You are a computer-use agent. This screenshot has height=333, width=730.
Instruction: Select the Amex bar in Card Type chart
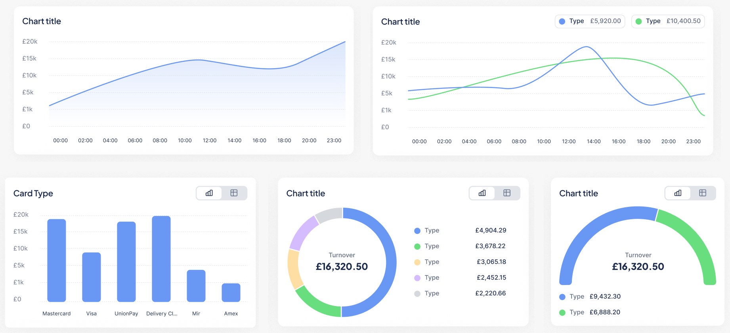point(231,293)
